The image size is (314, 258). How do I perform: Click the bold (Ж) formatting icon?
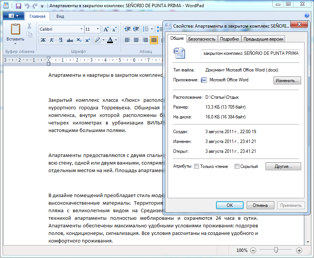coord(43,40)
